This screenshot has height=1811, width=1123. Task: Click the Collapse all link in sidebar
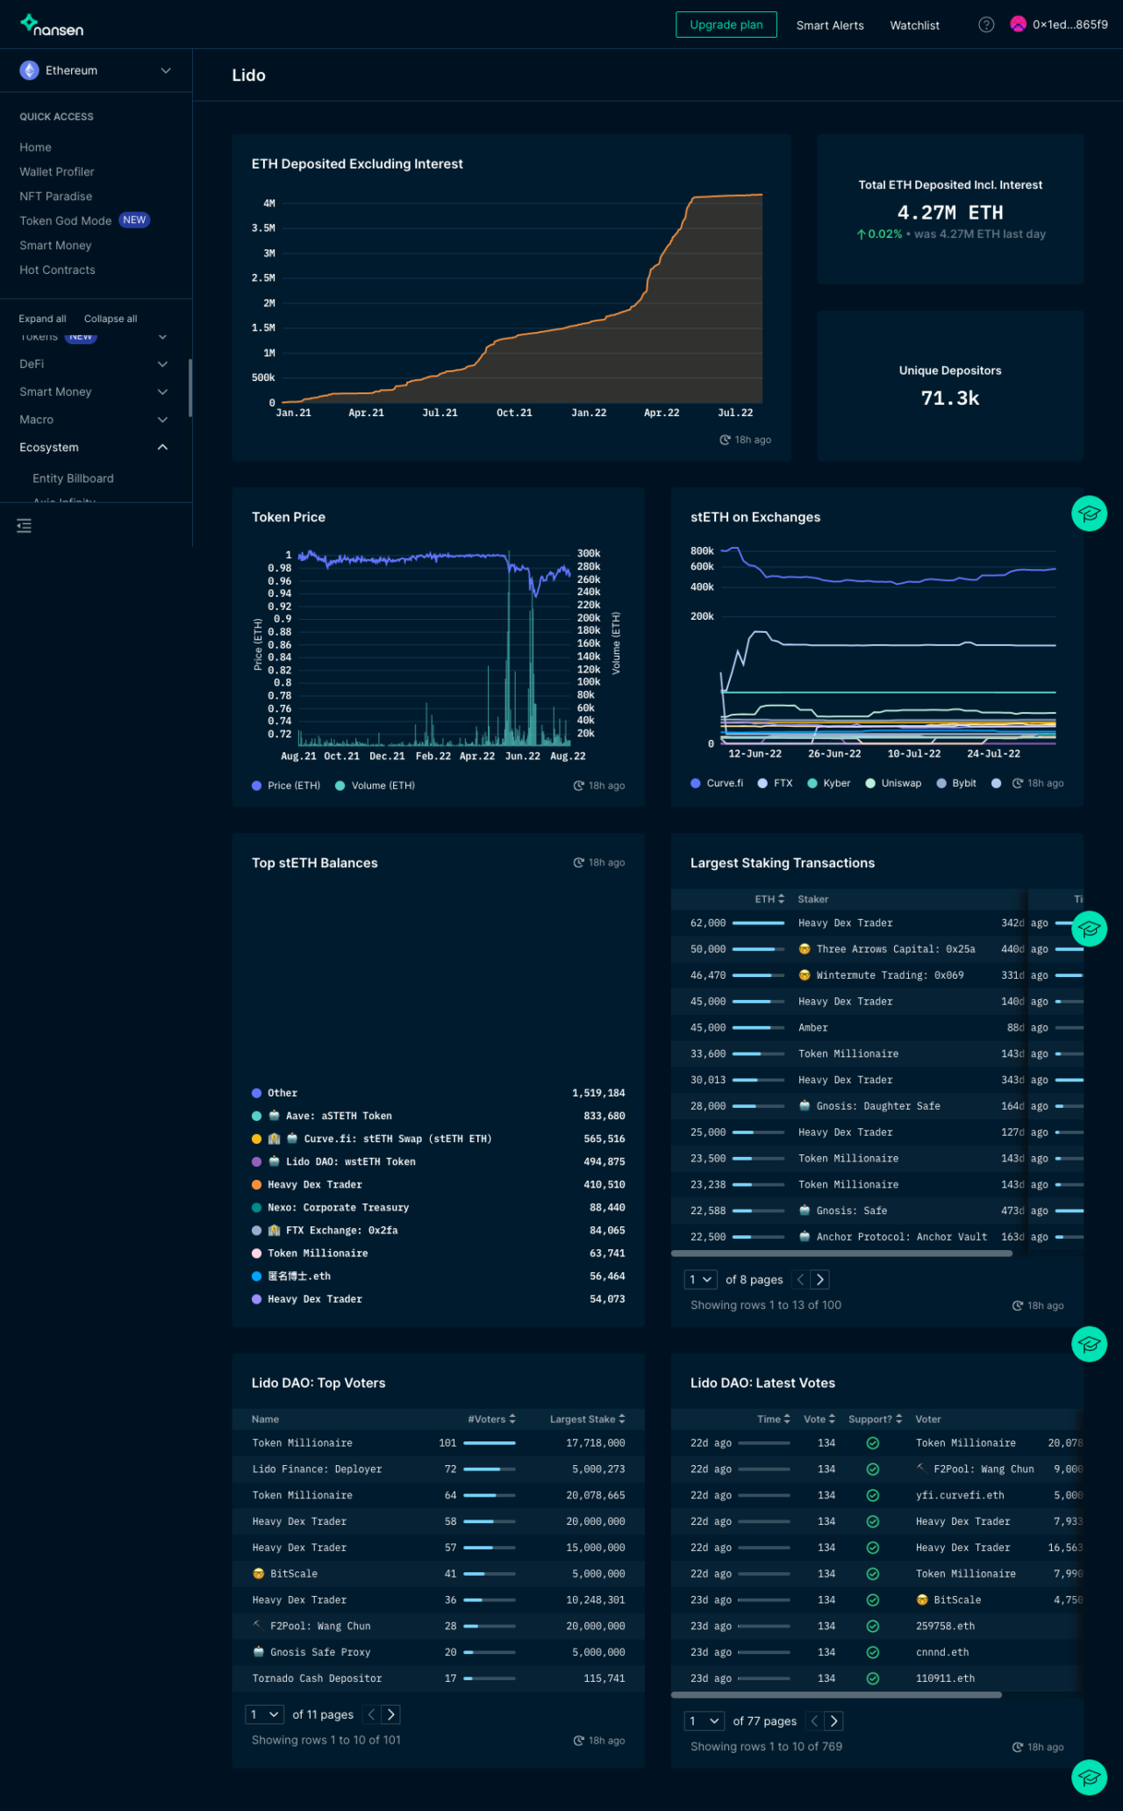(111, 319)
